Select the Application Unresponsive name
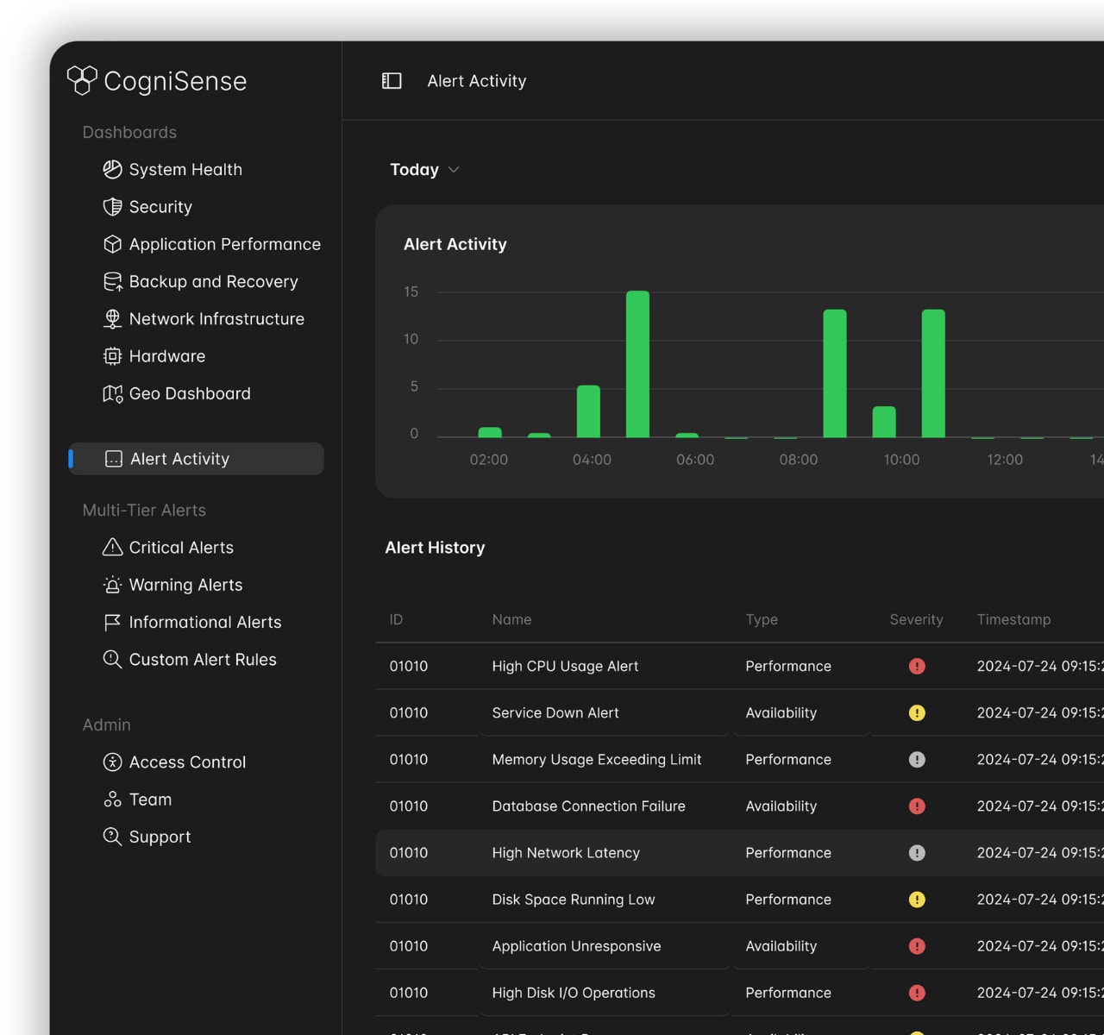This screenshot has width=1104, height=1035. 576,945
